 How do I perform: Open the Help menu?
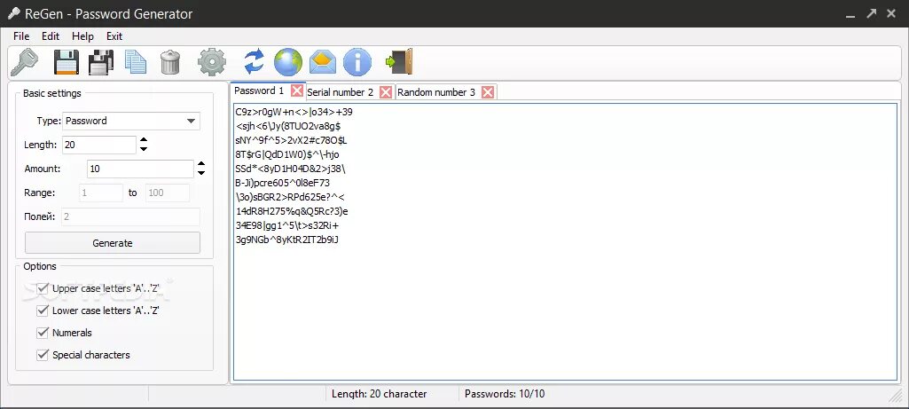82,36
